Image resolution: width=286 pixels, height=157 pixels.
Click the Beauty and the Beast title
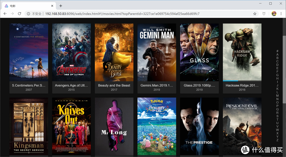pos(114,85)
